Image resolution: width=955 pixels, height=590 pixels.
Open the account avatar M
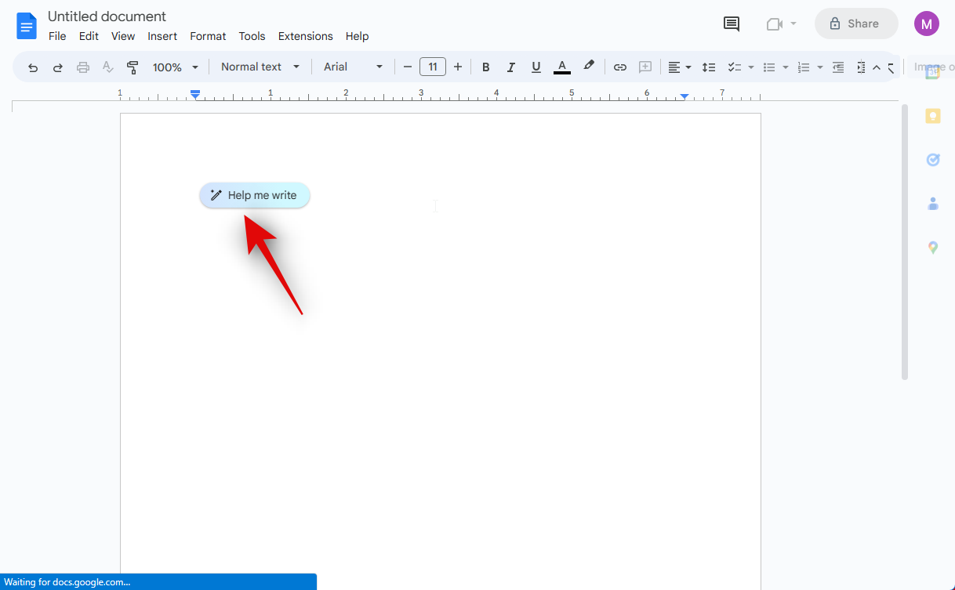tap(926, 24)
